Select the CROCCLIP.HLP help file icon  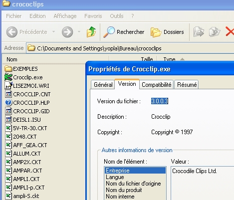[x=8, y=103]
